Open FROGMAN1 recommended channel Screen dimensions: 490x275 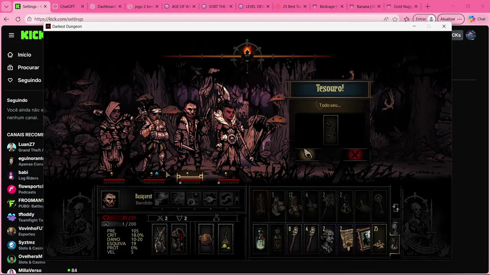25,203
